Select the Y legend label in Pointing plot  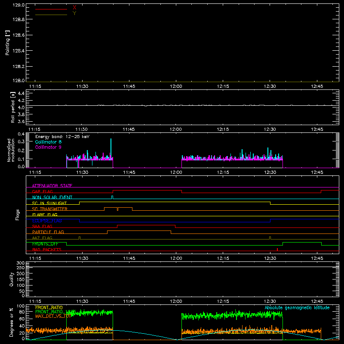(x=74, y=13)
